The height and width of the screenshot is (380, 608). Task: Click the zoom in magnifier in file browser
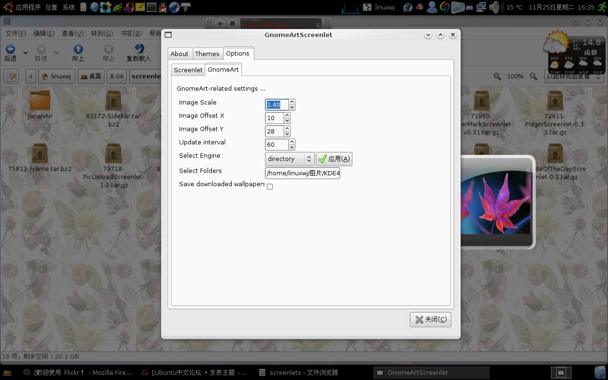click(533, 76)
